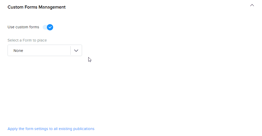This screenshot has width=262, height=136.
Task: Click the white check icon in the toggle
Action: [50, 27]
